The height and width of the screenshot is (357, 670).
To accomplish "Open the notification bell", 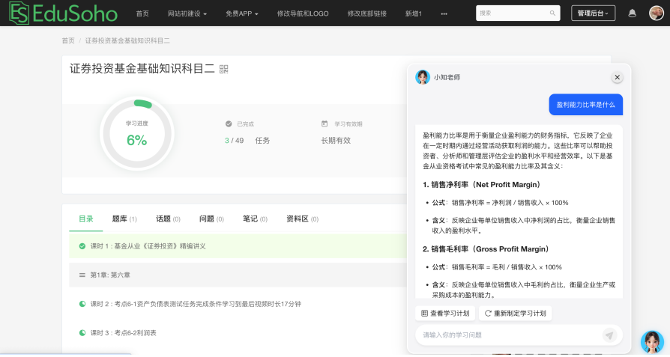I will coord(633,13).
